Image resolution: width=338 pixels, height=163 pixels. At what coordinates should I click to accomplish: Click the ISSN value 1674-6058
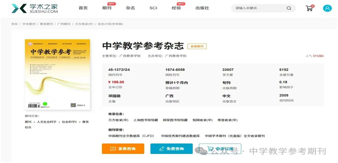pos(175,70)
